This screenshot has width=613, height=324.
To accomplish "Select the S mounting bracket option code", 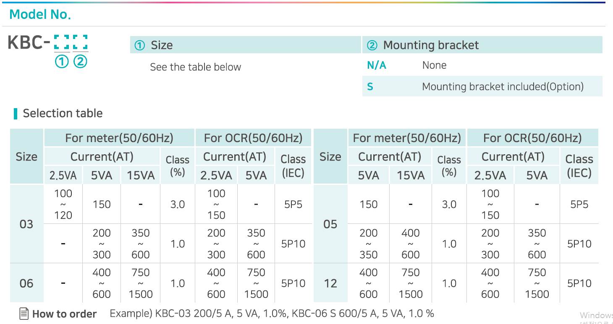I will click(370, 87).
